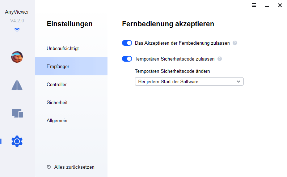Image resolution: width=287 pixels, height=177 pixels.
Task: Close the AnyViewer window
Action: (280, 5)
